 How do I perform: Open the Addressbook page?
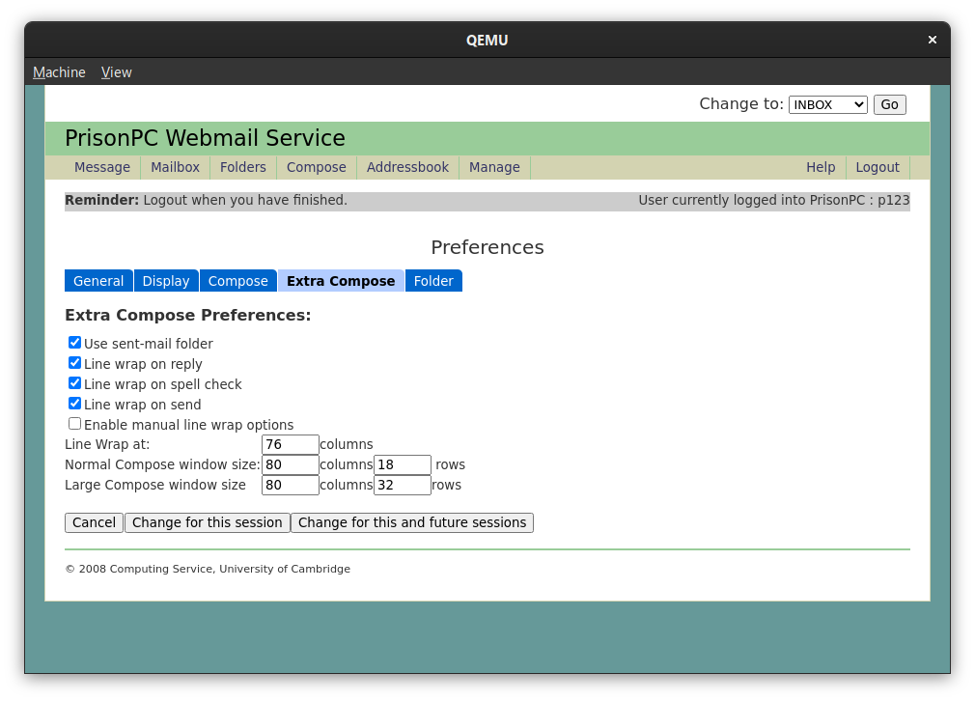pyautogui.click(x=407, y=167)
